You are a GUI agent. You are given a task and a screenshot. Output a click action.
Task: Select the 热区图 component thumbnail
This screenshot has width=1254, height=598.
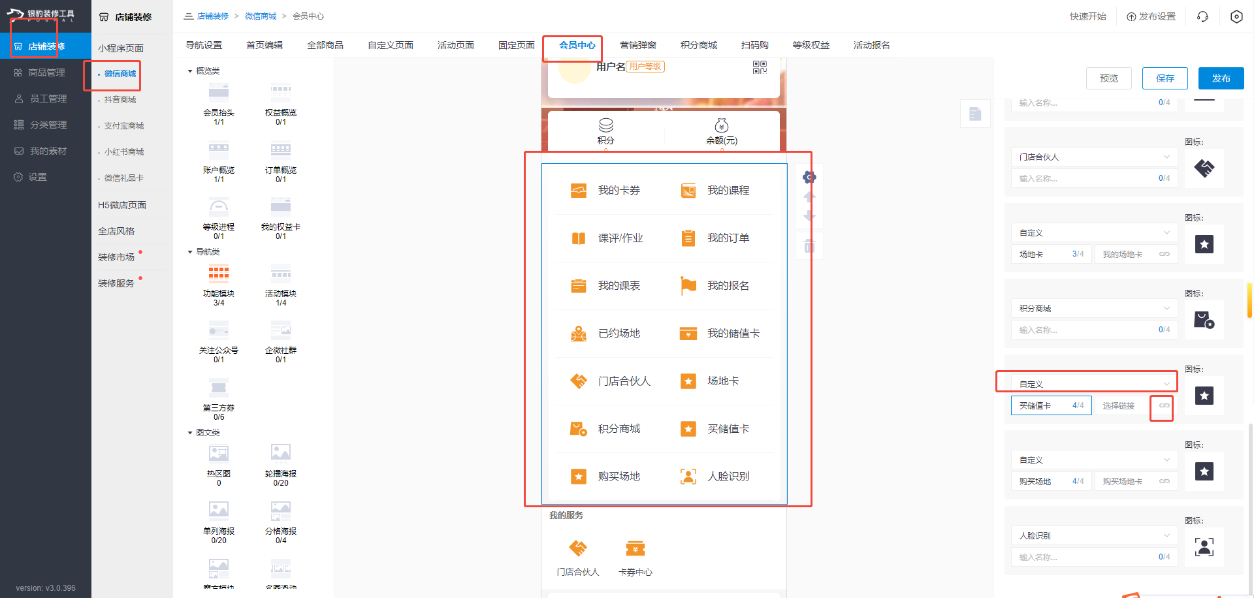tap(218, 452)
